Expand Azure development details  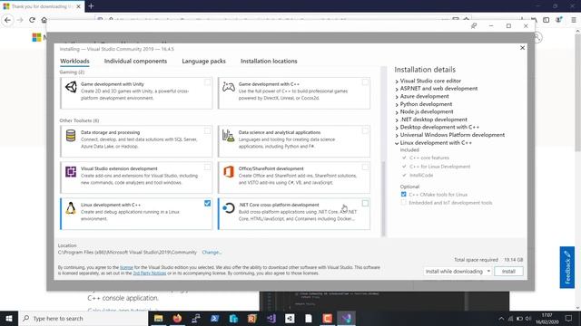pyautogui.click(x=397, y=97)
